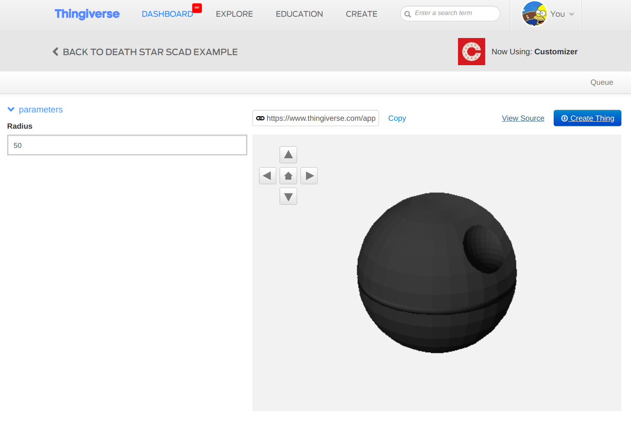Click the link chain icon in URL box

260,118
